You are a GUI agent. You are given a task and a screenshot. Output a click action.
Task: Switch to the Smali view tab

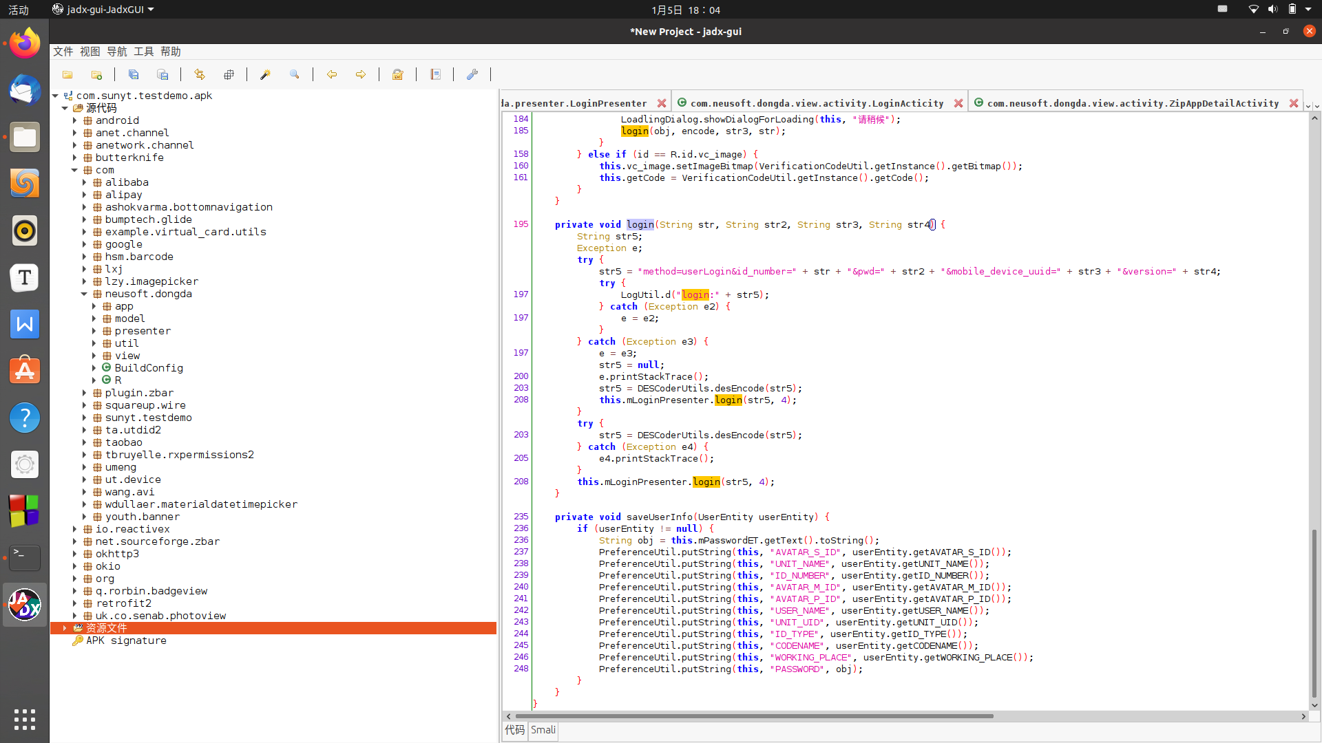coord(543,730)
